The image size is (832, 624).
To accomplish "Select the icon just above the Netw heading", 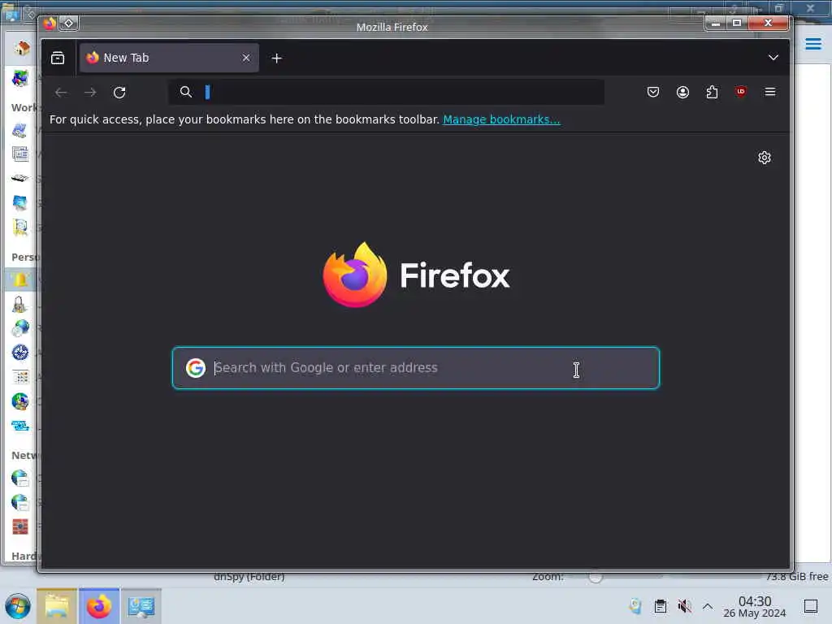I will tap(20, 426).
